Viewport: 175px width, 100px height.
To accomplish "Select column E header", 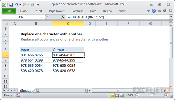I will point(106,23).
